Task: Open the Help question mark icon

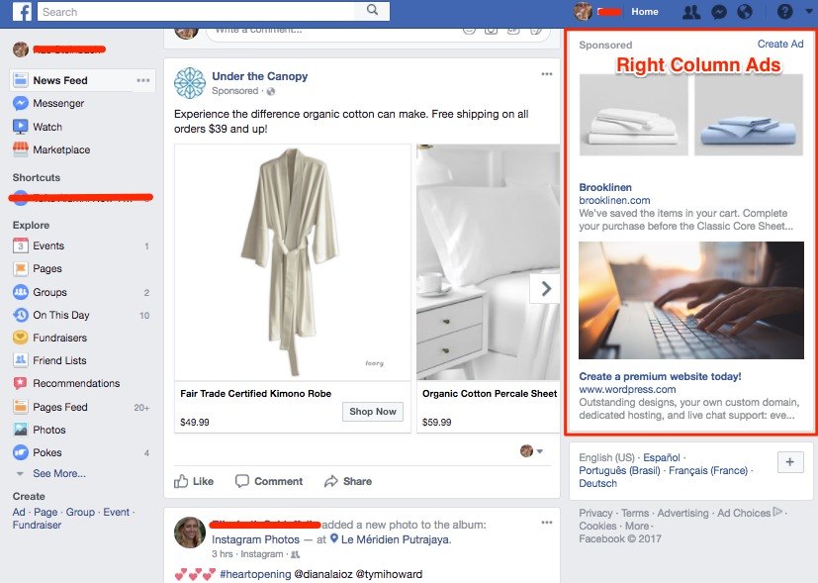Action: (784, 12)
